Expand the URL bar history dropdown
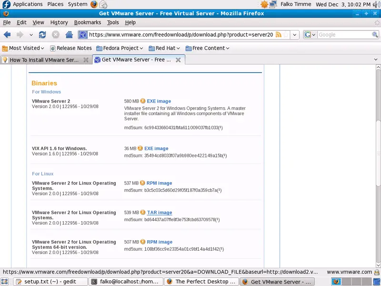 [294, 35]
